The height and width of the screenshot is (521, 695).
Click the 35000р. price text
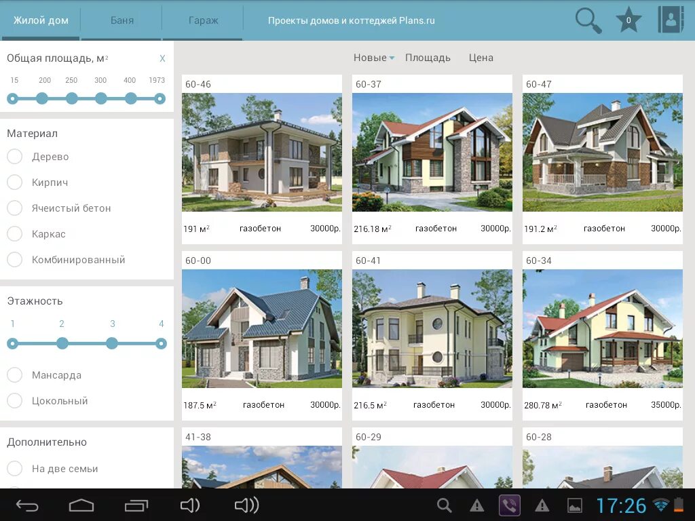click(666, 404)
